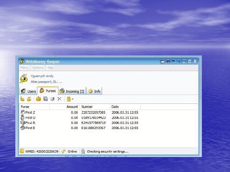Sort purses by Amount column header
The height and width of the screenshot is (172, 230).
pos(72,107)
